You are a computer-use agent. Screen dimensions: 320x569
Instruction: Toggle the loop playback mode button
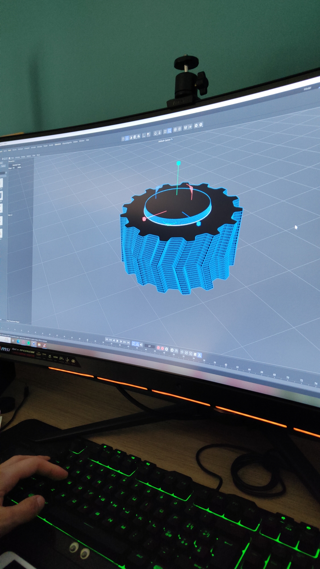click(x=133, y=344)
